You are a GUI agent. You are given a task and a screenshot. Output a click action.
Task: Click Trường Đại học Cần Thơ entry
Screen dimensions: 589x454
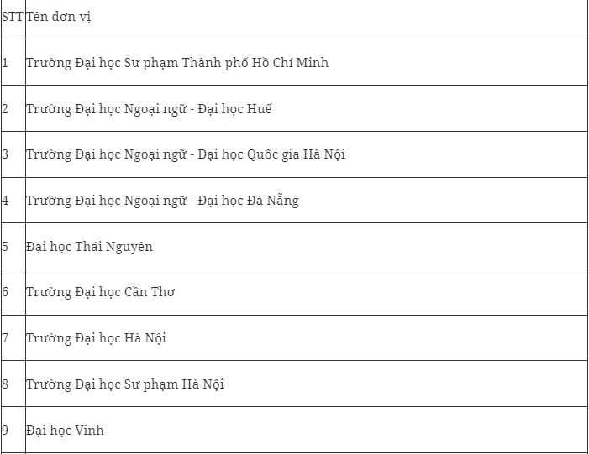click(x=101, y=292)
